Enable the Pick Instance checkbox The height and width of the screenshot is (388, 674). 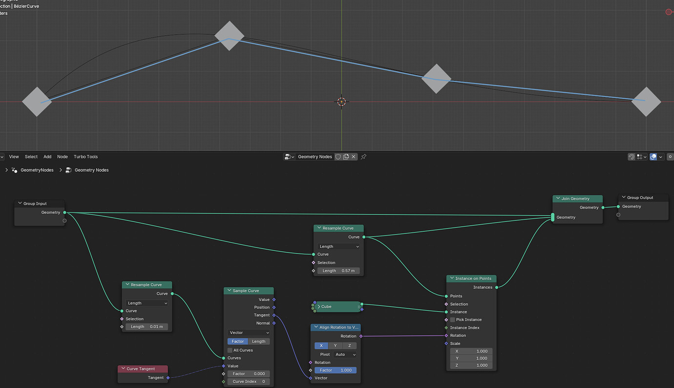pyautogui.click(x=453, y=320)
